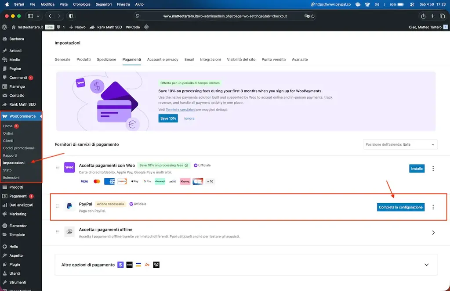The width and height of the screenshot is (450, 291).
Task: Install WooPayments with the Installa button
Action: 417,169
